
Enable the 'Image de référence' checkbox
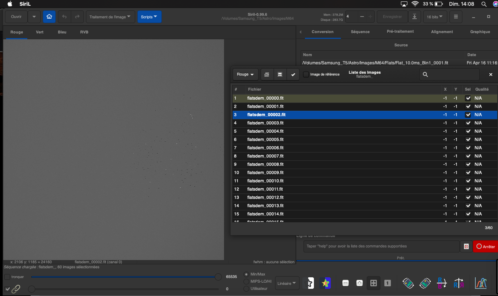306,74
